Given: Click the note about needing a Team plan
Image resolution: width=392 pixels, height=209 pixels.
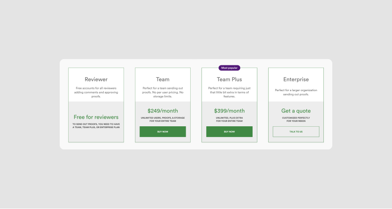Looking at the screenshot, I should [96, 125].
